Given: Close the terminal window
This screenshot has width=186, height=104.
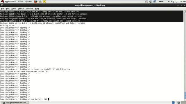Looking at the screenshot, I should (x=185, y=5).
